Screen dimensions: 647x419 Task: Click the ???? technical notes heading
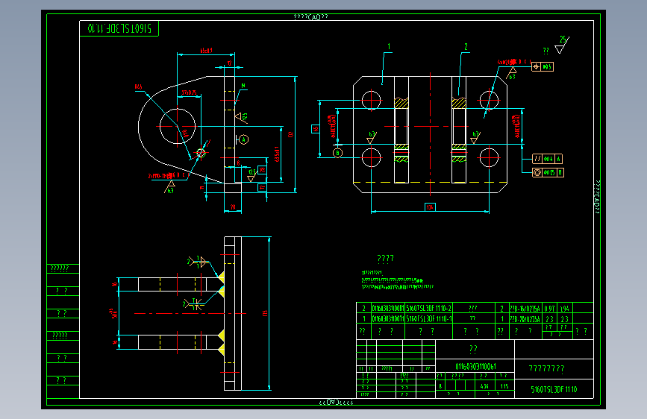[385, 259]
